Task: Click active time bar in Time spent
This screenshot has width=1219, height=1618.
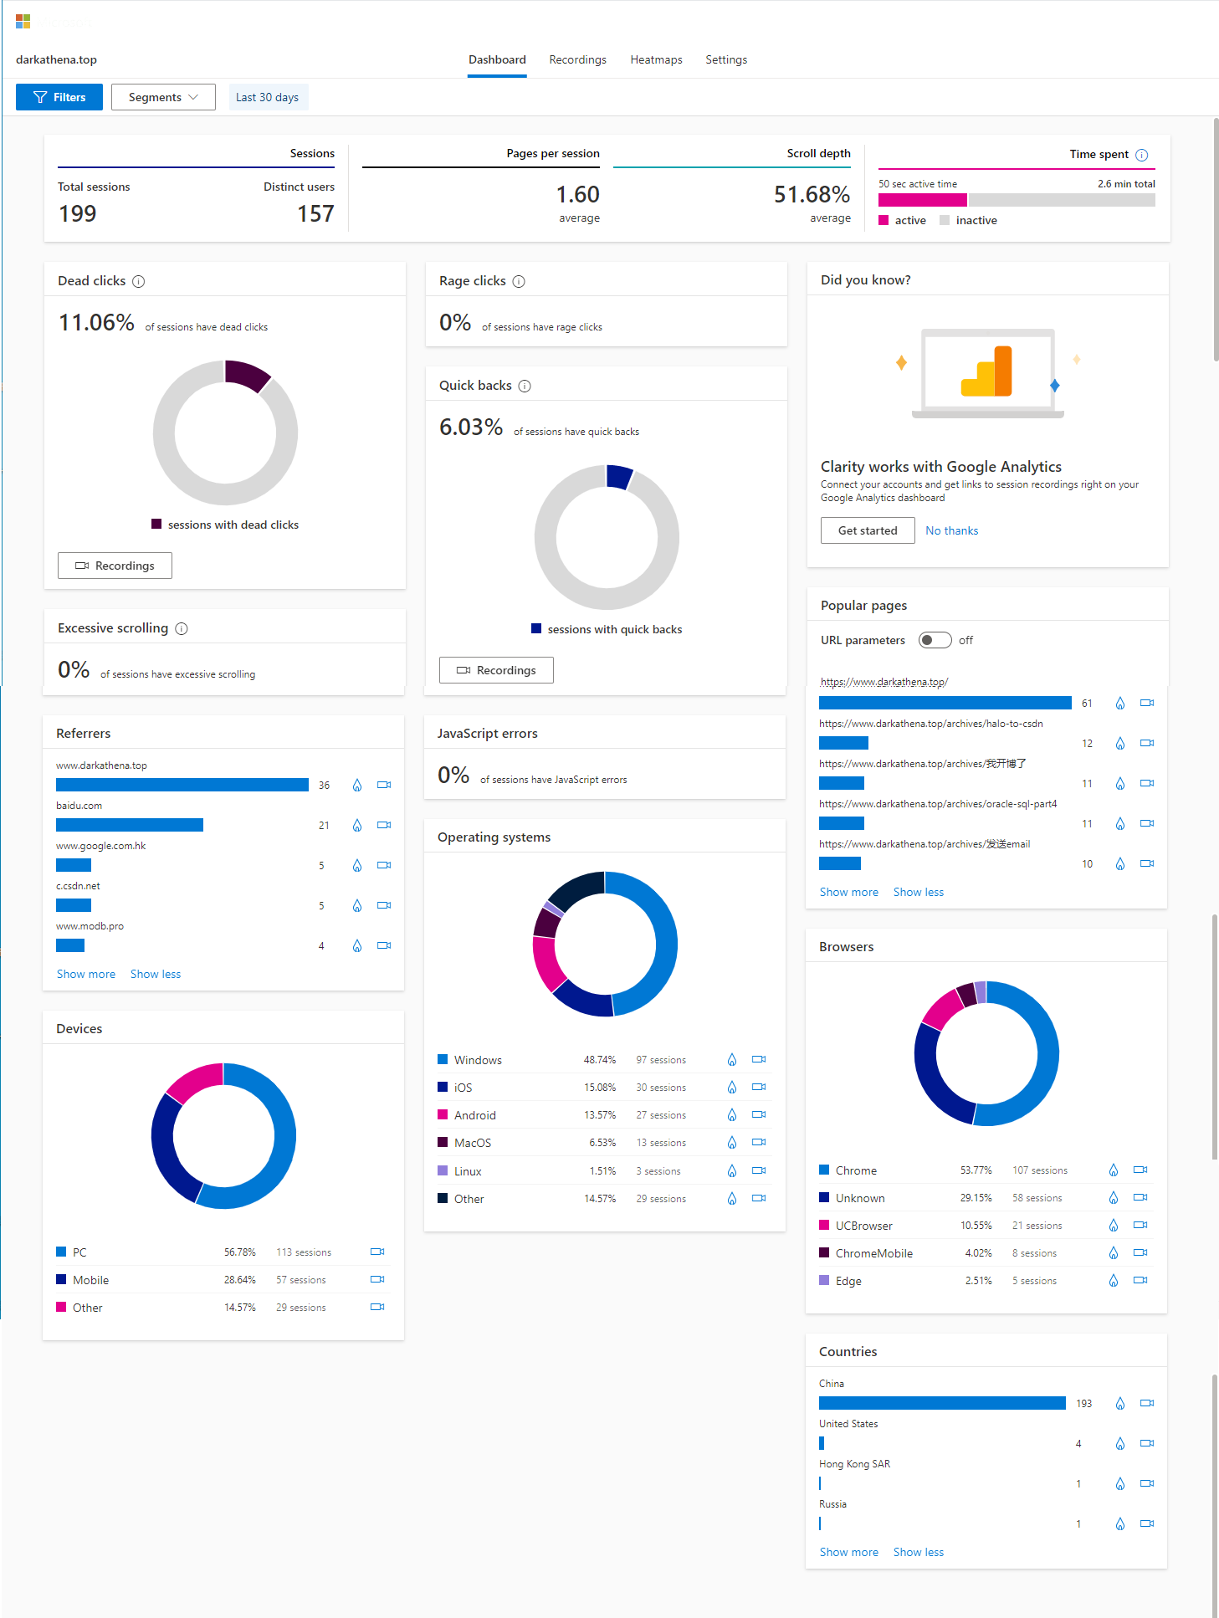Action: (923, 200)
